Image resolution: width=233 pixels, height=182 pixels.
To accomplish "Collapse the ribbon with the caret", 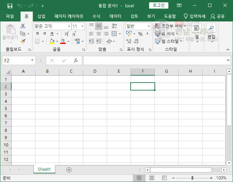I will pyautogui.click(x=228, y=50).
